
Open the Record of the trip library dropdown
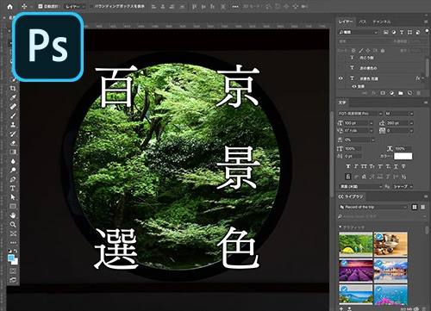pyautogui.click(x=373, y=207)
